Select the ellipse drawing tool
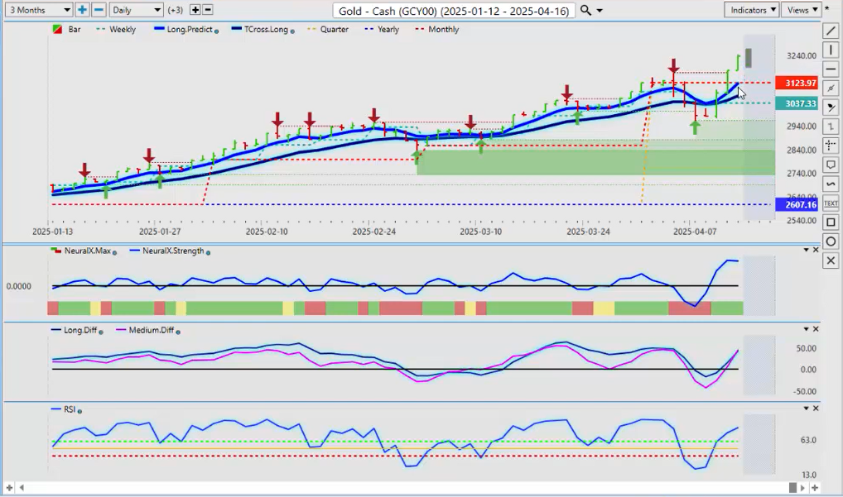The image size is (843, 497). (x=831, y=241)
